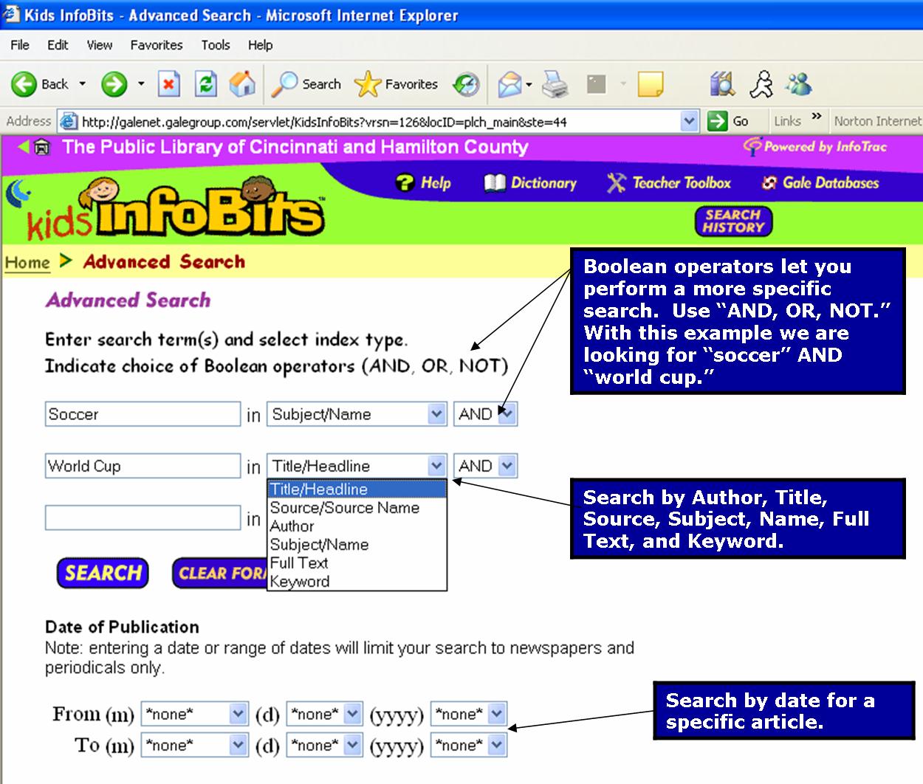The image size is (923, 784).
Task: Open the History clock icon
Action: [466, 85]
